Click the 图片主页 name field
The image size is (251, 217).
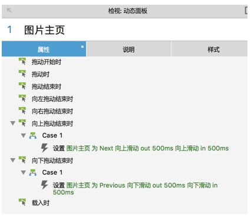[44, 30]
